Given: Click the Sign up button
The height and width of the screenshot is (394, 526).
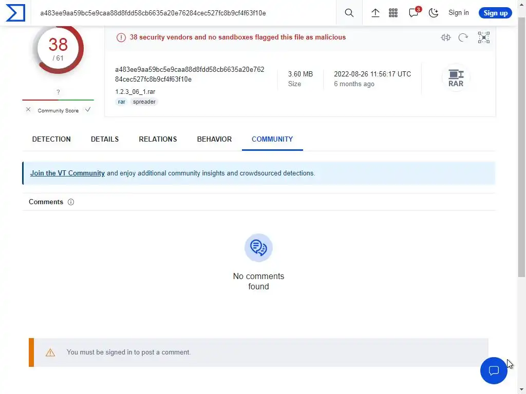Looking at the screenshot, I should (x=495, y=13).
